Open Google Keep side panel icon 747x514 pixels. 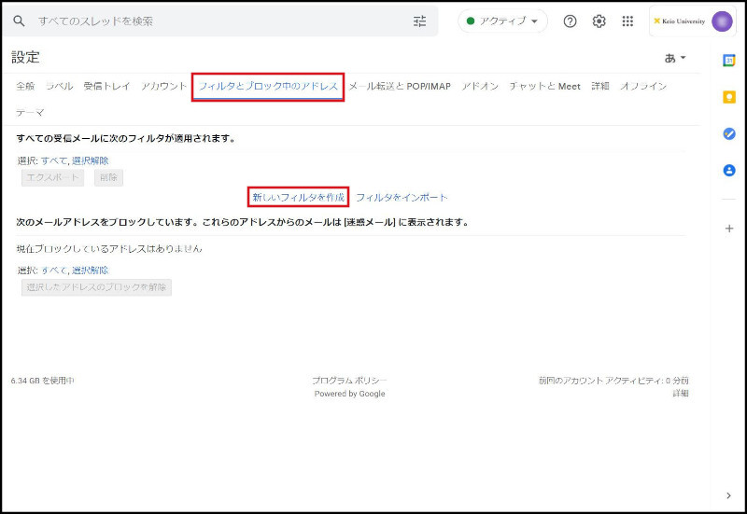pos(729,97)
